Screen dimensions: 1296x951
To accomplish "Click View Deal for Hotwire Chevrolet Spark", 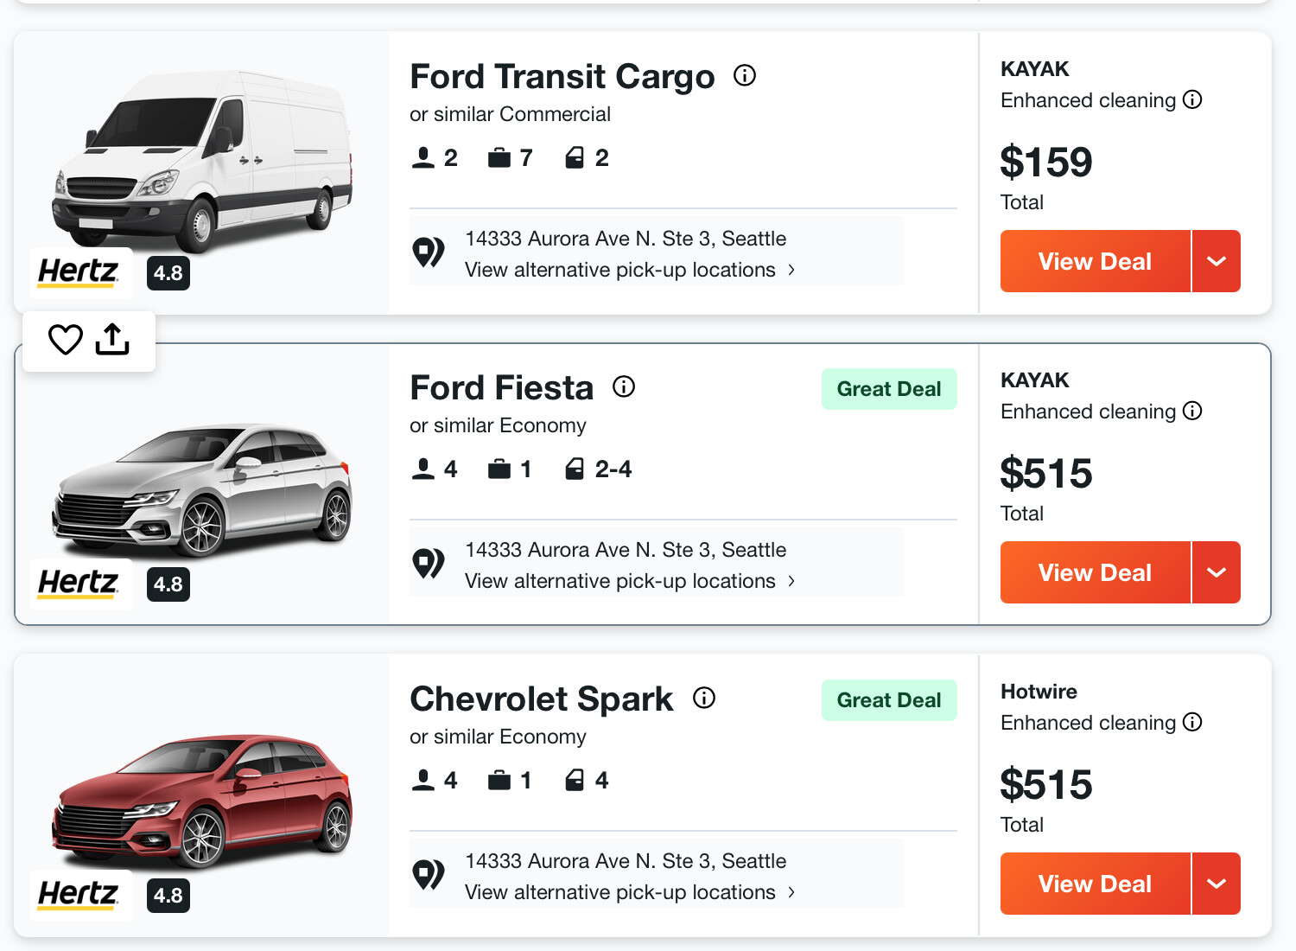I will click(1095, 884).
